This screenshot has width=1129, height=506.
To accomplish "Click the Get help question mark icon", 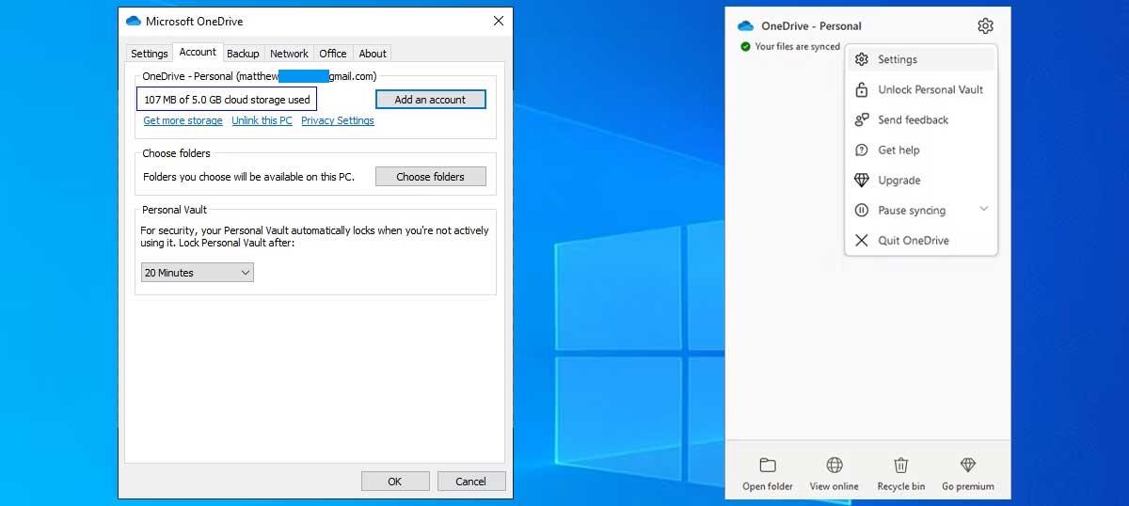I will click(x=861, y=150).
